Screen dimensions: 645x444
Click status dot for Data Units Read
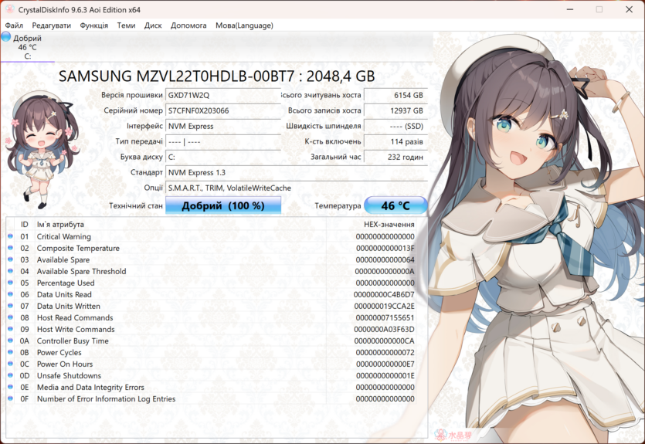click(x=10, y=294)
